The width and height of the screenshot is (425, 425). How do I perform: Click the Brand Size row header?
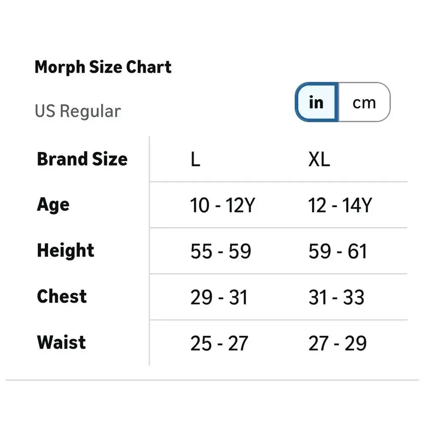pos(82,159)
